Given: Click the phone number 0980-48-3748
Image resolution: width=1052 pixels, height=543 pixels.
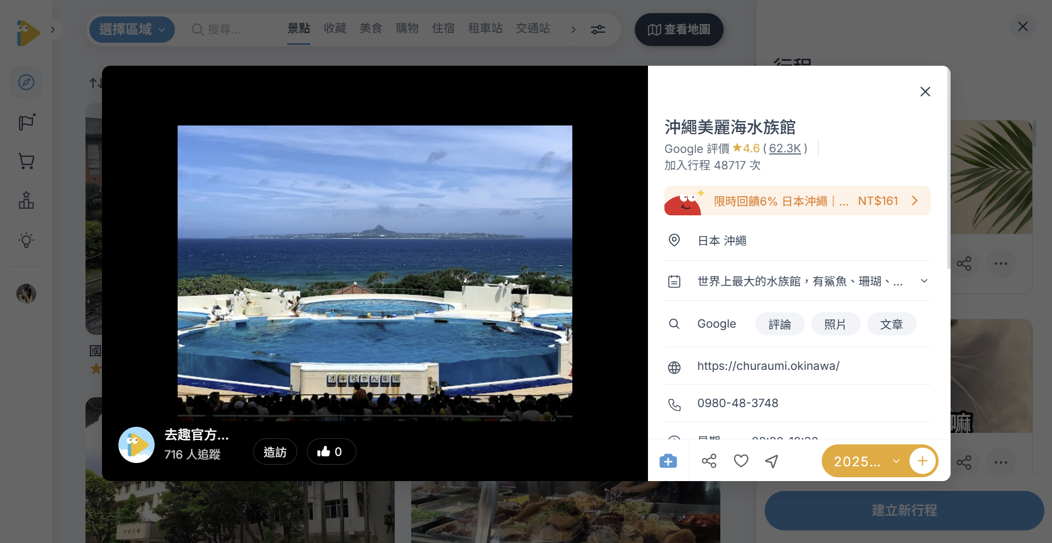Looking at the screenshot, I should click(x=738, y=403).
